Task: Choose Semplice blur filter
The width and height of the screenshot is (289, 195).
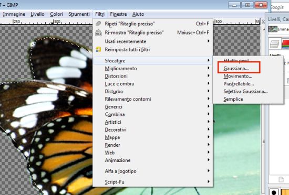Action: (248, 99)
